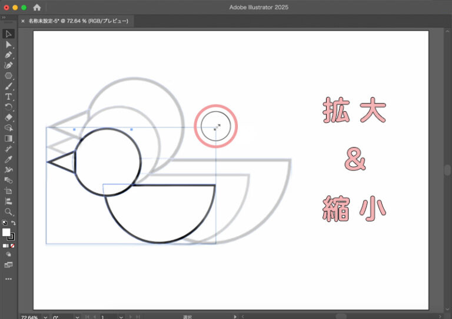Open the Edit Toolbar three-dots button
Image resolution: width=452 pixels, height=319 pixels.
coord(9,278)
